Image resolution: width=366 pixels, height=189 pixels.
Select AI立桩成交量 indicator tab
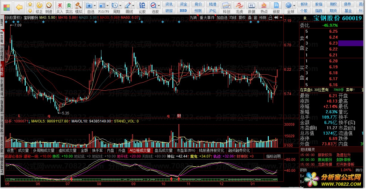[140, 151]
